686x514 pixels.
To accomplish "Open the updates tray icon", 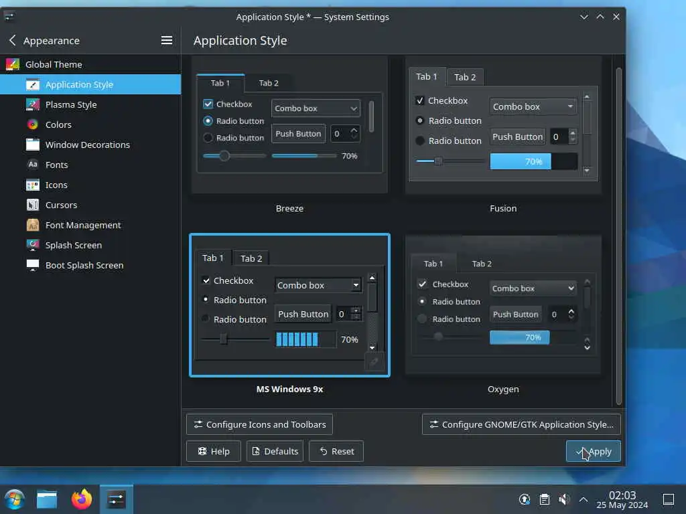I will pyautogui.click(x=525, y=499).
